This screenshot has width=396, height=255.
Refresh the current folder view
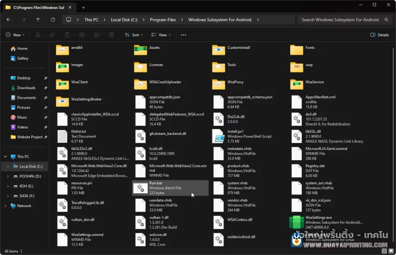(x=53, y=20)
